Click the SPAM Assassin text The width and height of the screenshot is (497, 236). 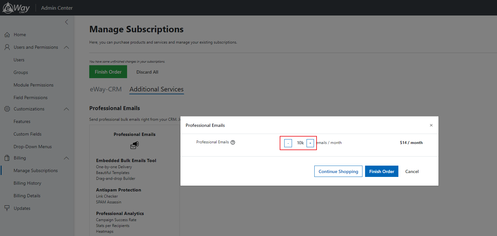tap(109, 202)
